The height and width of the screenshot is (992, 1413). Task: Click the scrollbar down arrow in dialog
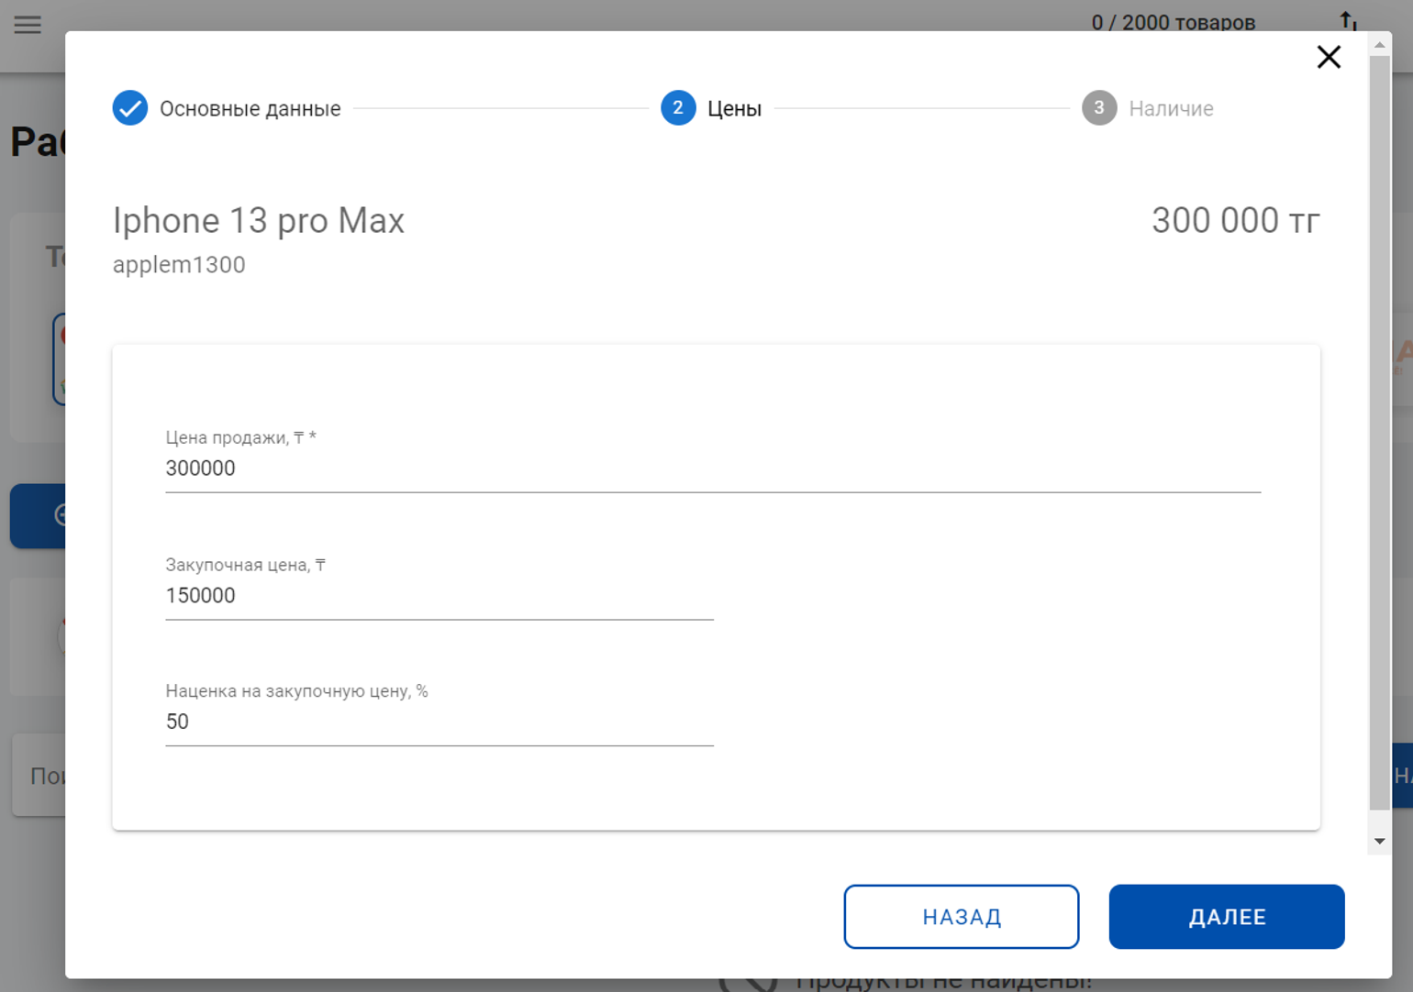[x=1379, y=841]
